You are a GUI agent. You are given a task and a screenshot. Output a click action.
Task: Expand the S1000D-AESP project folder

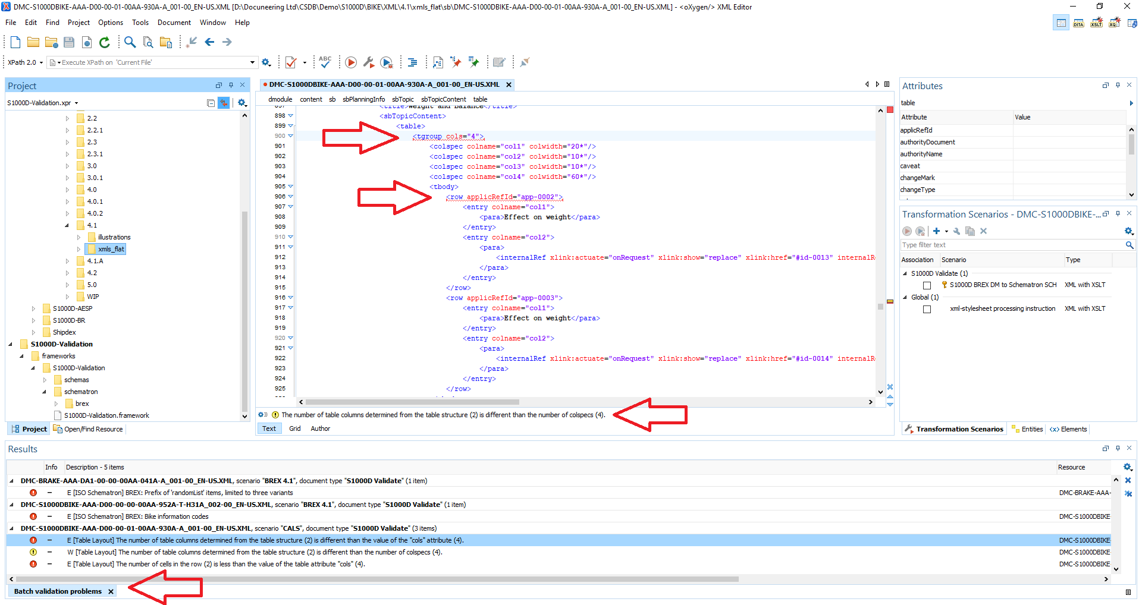(x=34, y=308)
